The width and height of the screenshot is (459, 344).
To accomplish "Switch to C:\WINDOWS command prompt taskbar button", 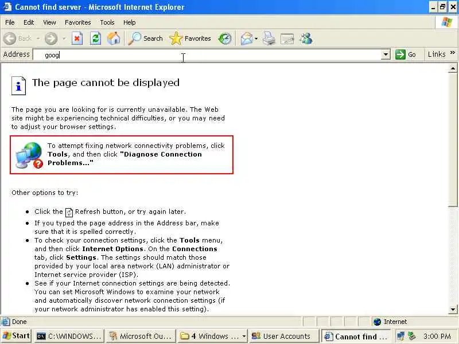I will click(x=69, y=337).
